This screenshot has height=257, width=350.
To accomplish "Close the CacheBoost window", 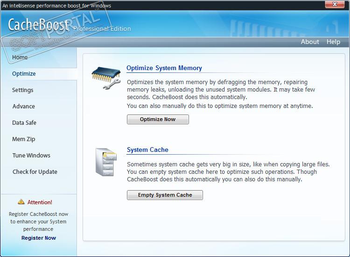I will click(335, 4).
